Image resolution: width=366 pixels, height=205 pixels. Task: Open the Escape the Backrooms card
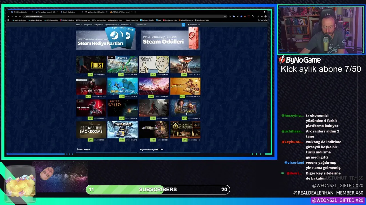click(91, 131)
